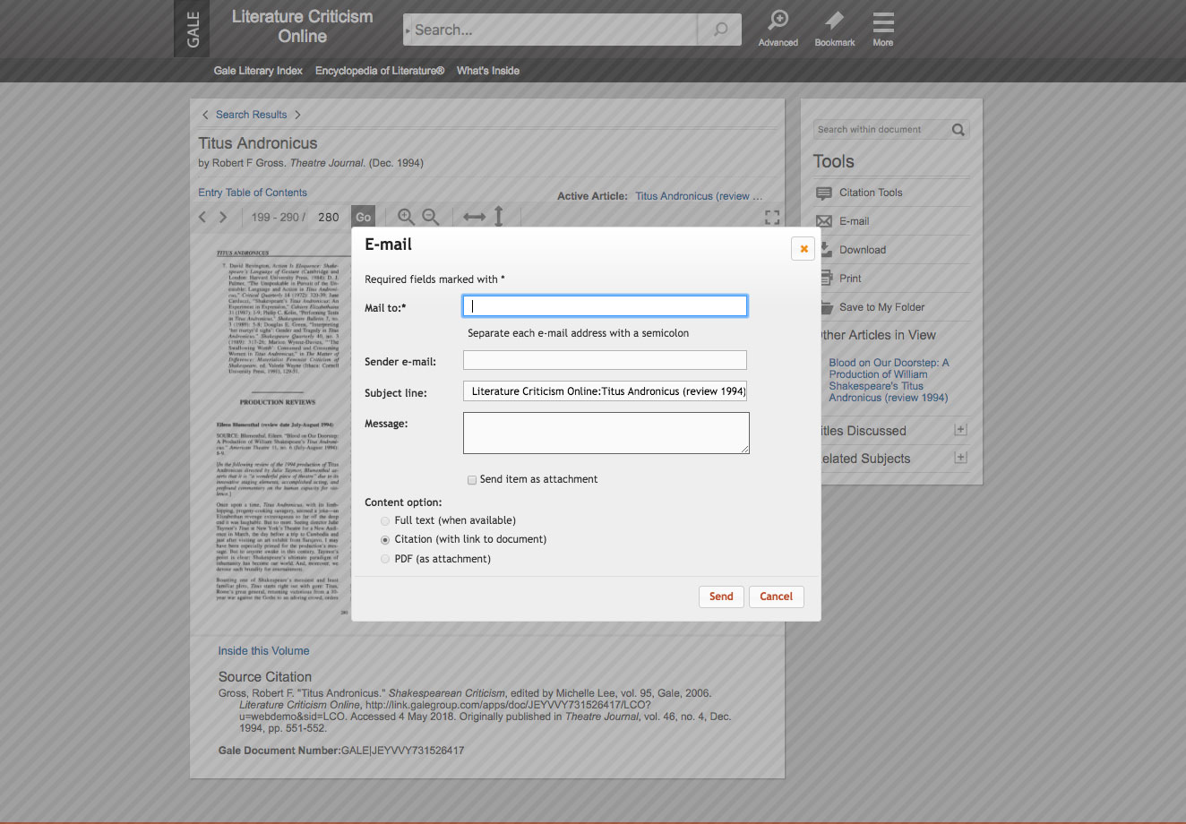The image size is (1186, 824).
Task: Open Search Results breadcrumb link
Action: click(251, 115)
